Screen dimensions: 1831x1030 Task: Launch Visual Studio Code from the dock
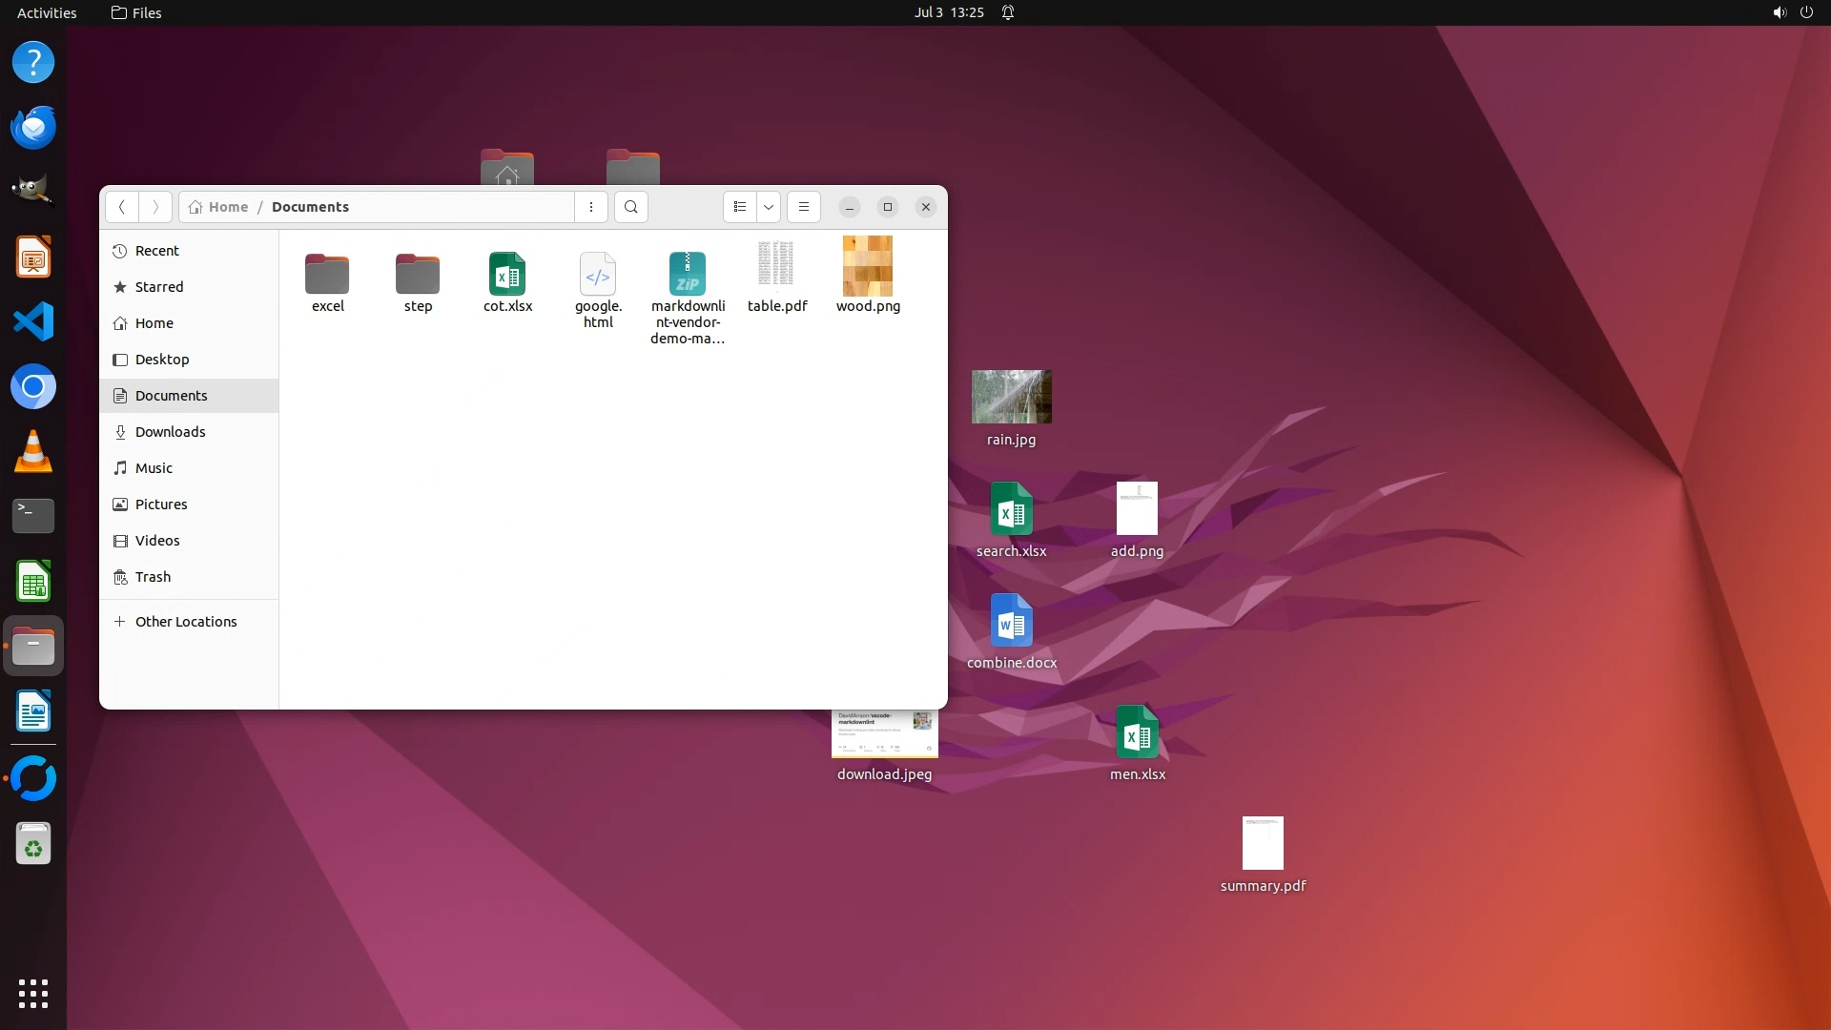[33, 322]
